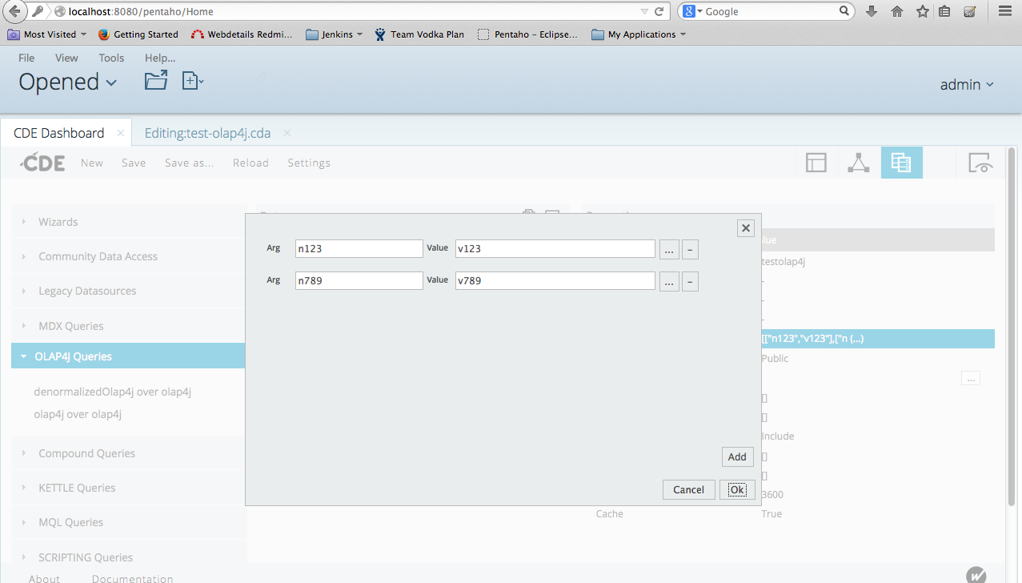Click the v123 Value input field
This screenshot has width=1022, height=583.
click(555, 249)
